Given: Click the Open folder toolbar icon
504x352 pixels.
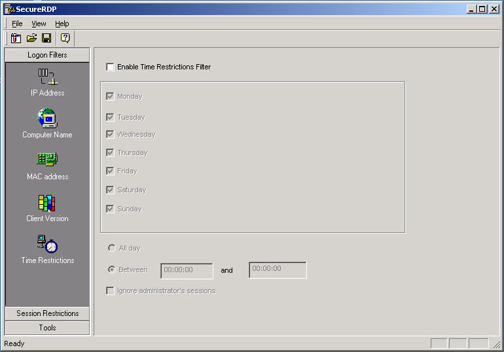Looking at the screenshot, I should [31, 38].
